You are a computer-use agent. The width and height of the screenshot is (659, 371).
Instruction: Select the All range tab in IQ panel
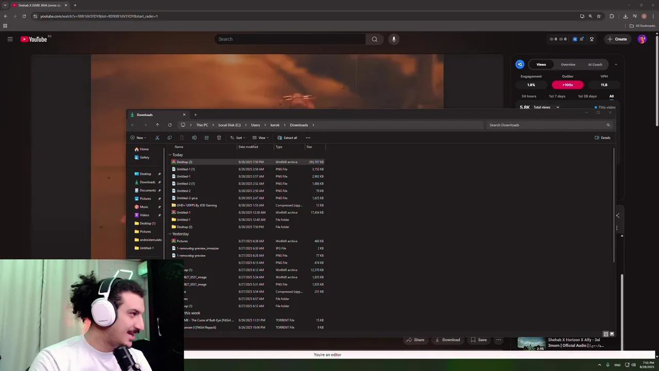612,96
